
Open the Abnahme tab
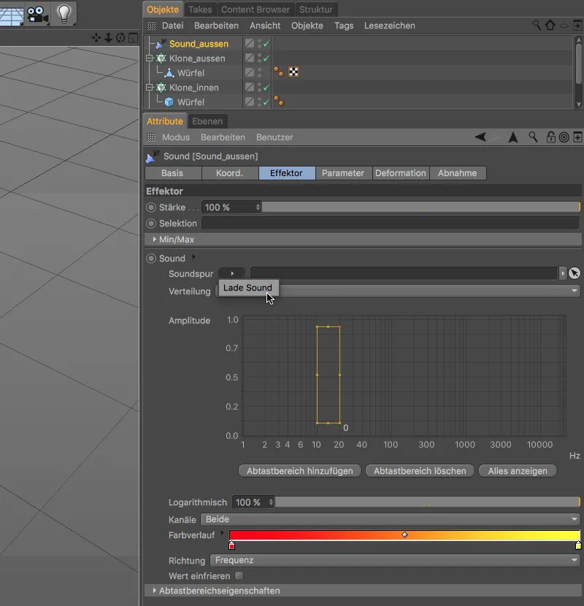[457, 173]
